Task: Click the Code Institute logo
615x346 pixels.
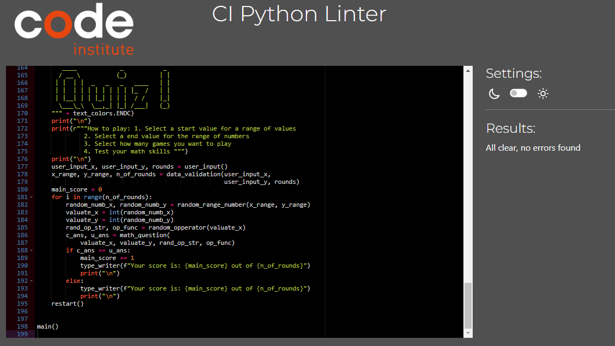Action: tap(74, 29)
